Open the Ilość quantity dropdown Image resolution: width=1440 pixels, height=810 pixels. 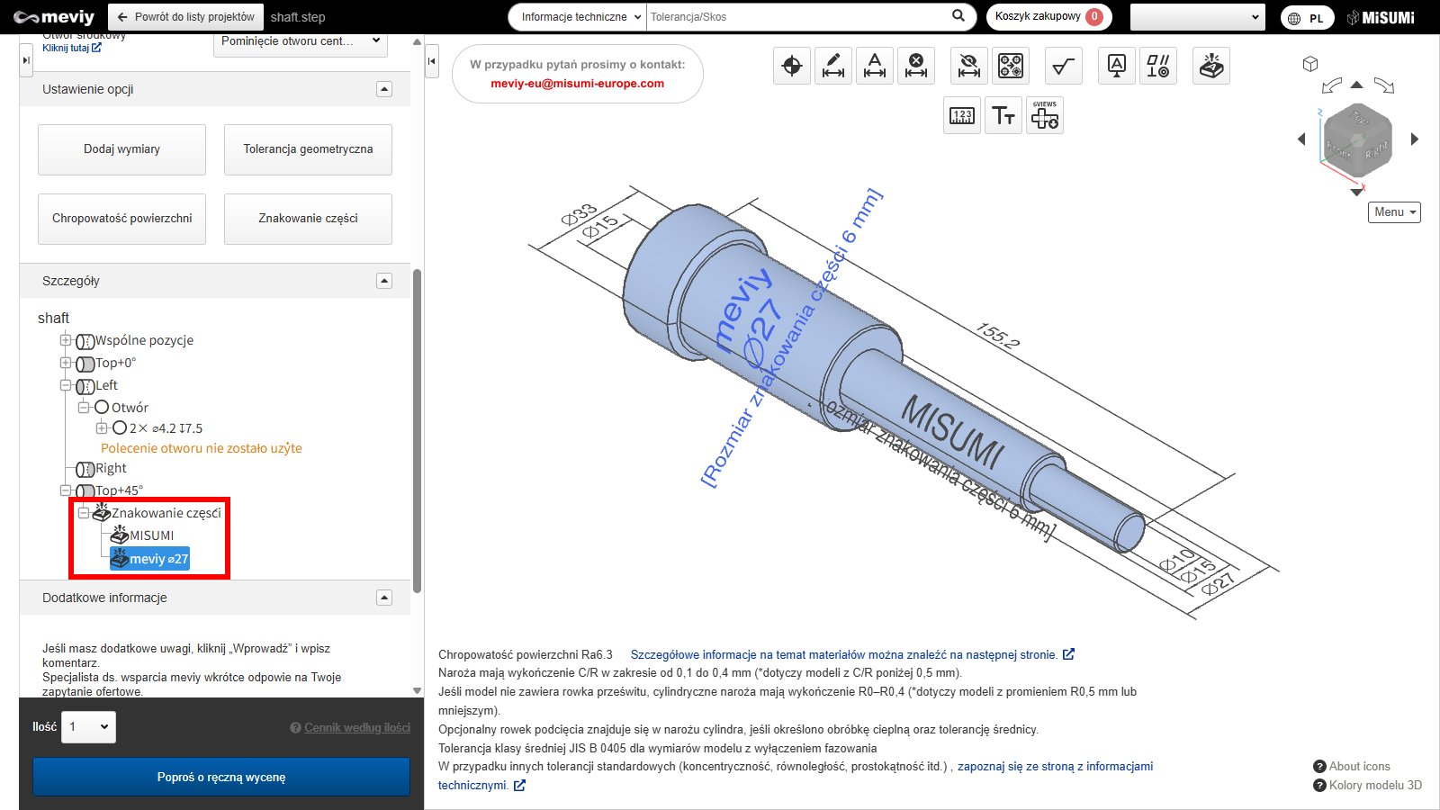89,727
